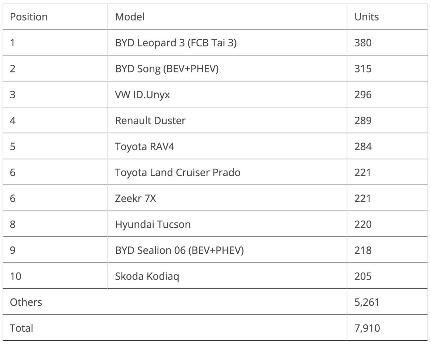This screenshot has height=344, width=431.
Task: Select the VW ID.Unyx model name
Action: [x=142, y=95]
